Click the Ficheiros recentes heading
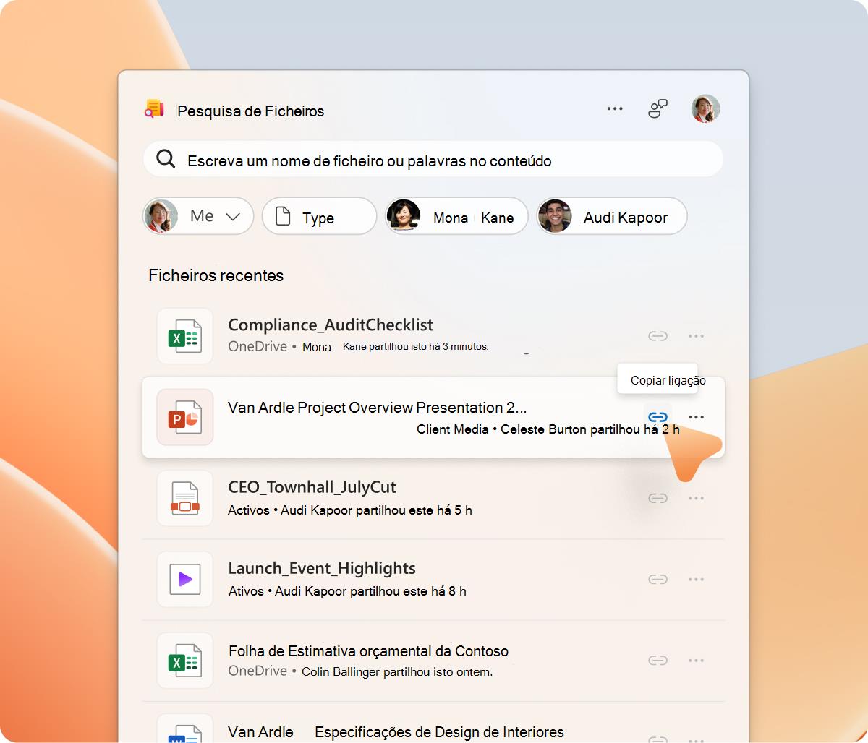This screenshot has height=743, width=868. click(216, 275)
